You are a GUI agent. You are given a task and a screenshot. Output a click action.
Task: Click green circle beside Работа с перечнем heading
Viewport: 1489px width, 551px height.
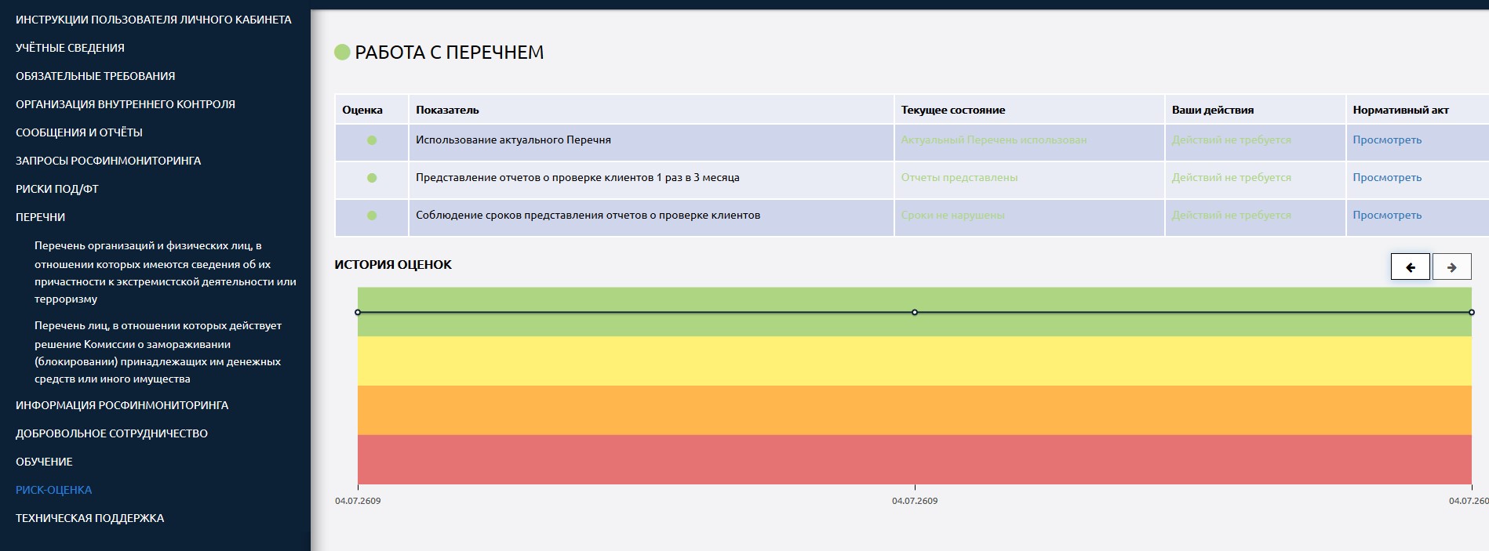342,53
